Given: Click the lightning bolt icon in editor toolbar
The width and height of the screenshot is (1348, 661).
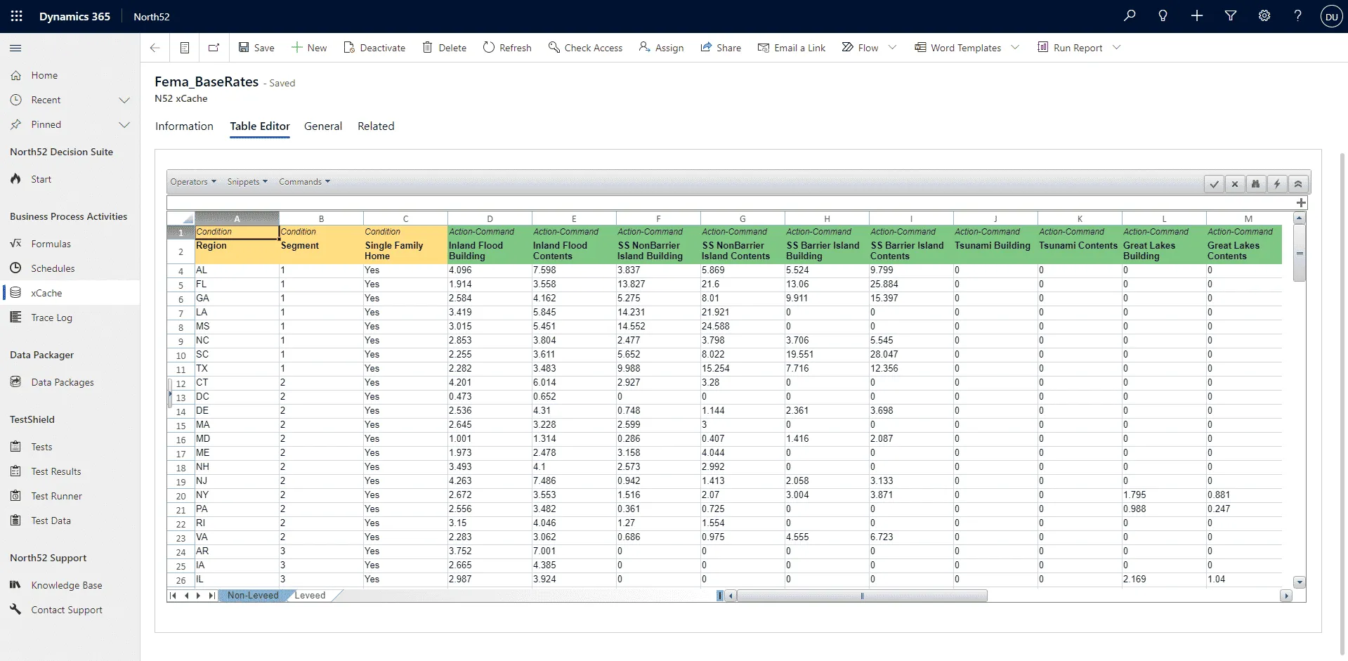Looking at the screenshot, I should (x=1277, y=184).
